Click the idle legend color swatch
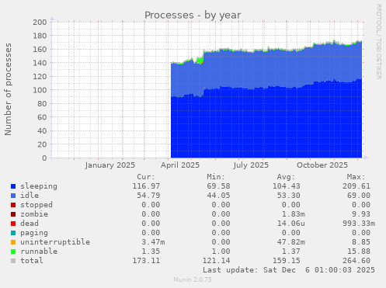 (13, 196)
